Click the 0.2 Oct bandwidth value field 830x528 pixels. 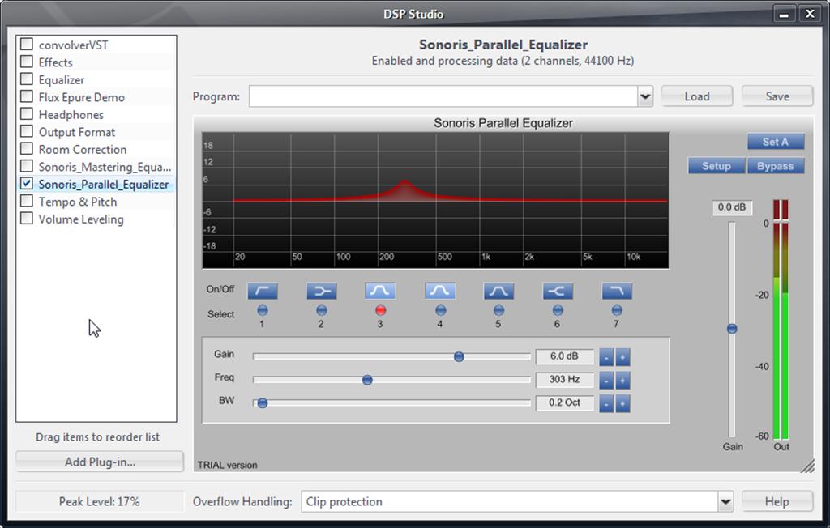(564, 403)
